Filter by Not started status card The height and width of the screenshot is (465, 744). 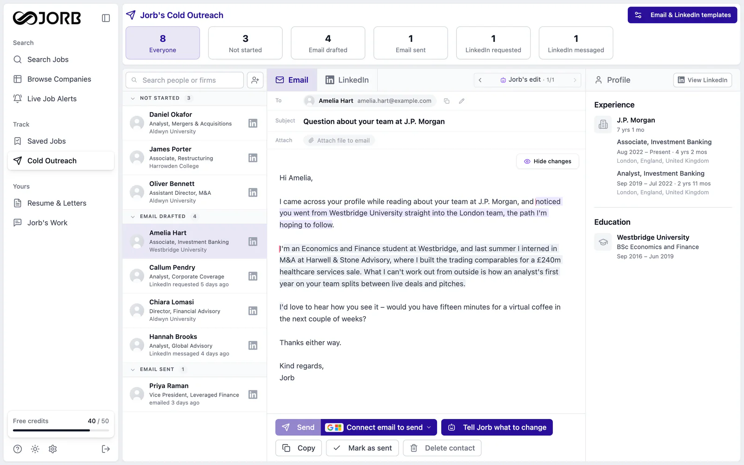[246, 43]
